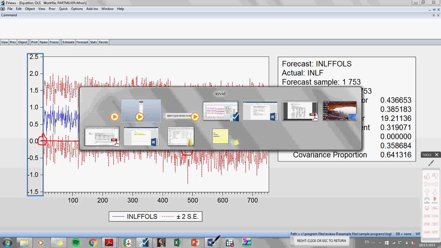Click the Estimate button
This screenshot has height=248, width=441.
point(68,42)
